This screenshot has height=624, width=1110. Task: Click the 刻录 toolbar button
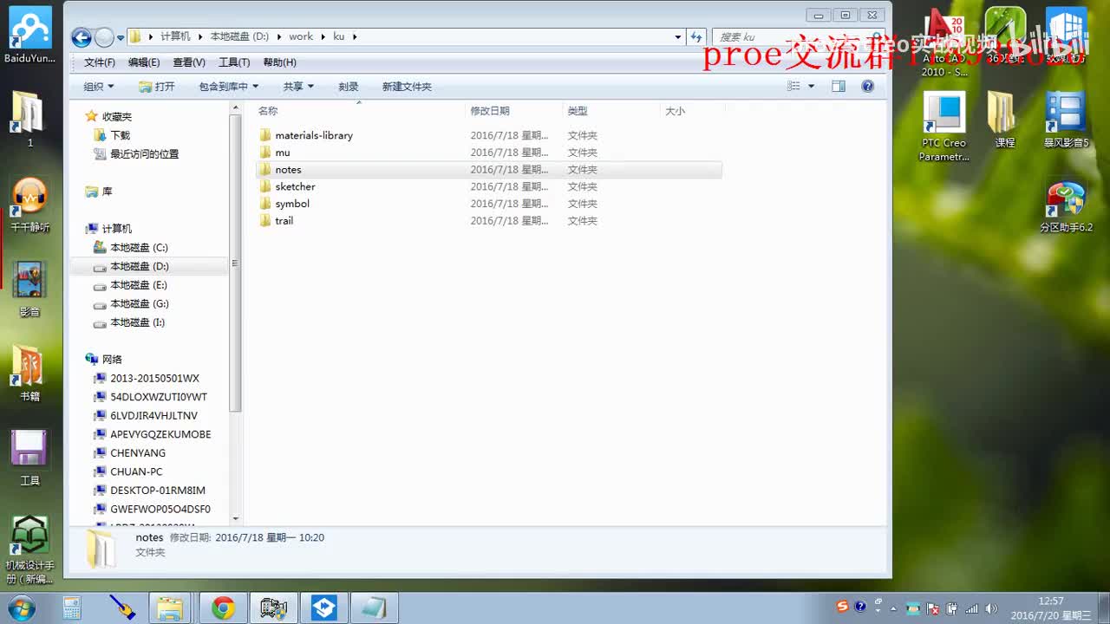tap(349, 87)
